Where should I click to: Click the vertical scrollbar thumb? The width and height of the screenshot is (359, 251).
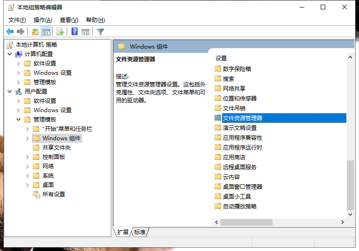click(350, 185)
